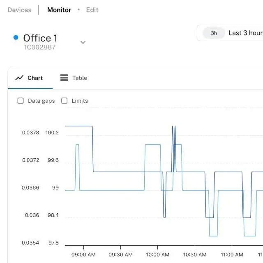The image size is (263, 263).
Task: Click the table rows icon
Action: click(x=64, y=78)
